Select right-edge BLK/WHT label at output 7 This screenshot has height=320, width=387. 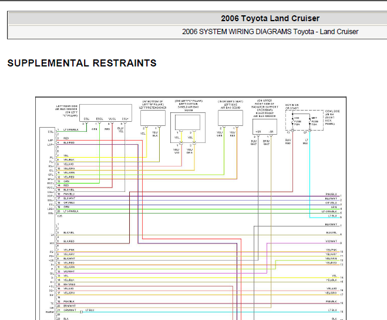pos(331,224)
